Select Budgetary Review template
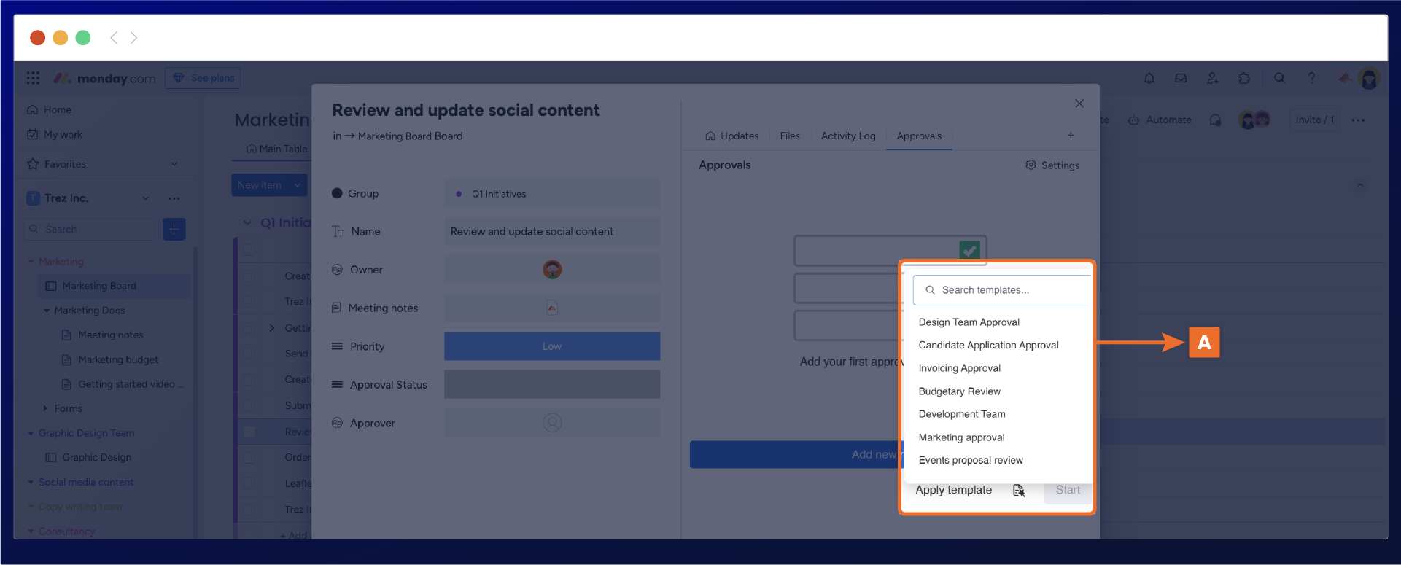Image resolution: width=1401 pixels, height=565 pixels. pos(959,391)
